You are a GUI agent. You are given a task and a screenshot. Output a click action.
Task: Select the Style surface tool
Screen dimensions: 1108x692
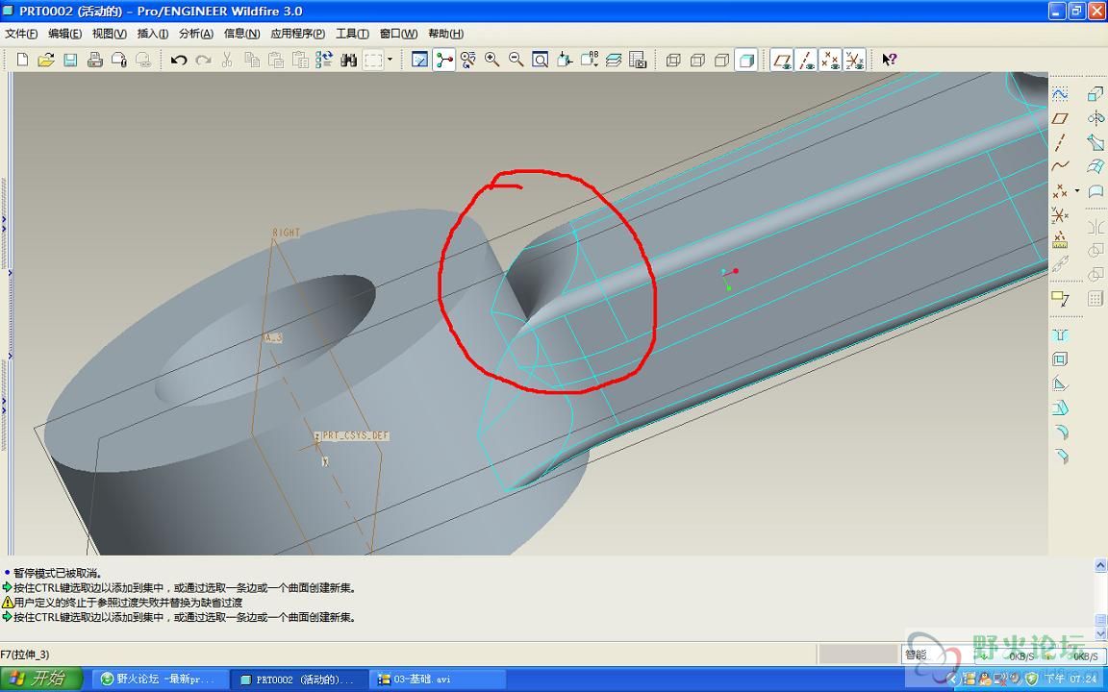pos(1095,190)
